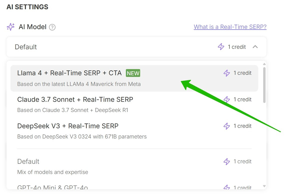Click the Default model selector box
Screen dimensions: 300x195
click(x=112, y=47)
